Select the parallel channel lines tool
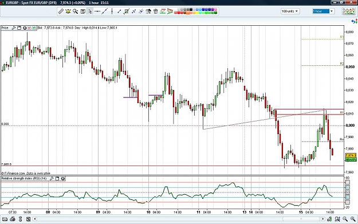 coord(141,11)
